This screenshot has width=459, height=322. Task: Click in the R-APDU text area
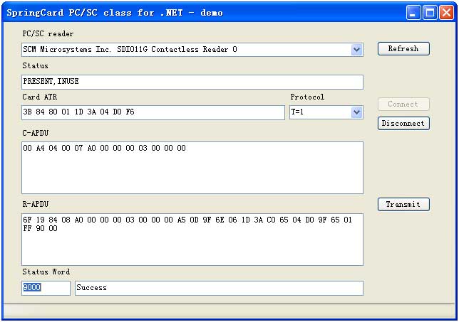[x=192, y=240]
